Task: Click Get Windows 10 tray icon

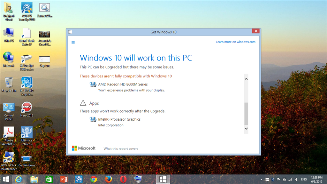Action: pos(267,180)
